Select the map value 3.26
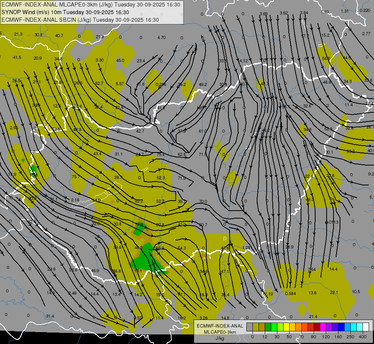This screenshot has width=374, height=344. point(204,318)
